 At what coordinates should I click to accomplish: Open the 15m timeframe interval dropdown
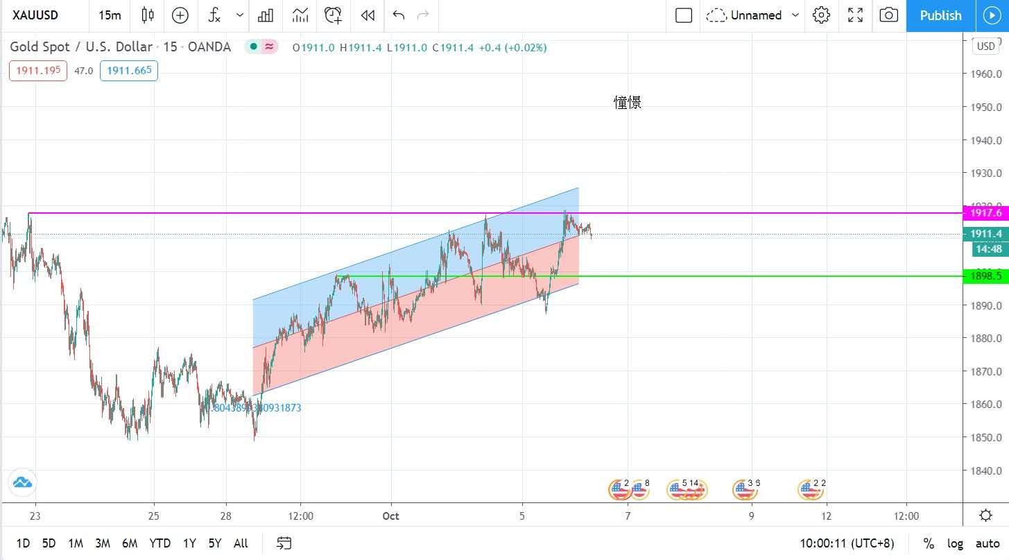tap(110, 15)
